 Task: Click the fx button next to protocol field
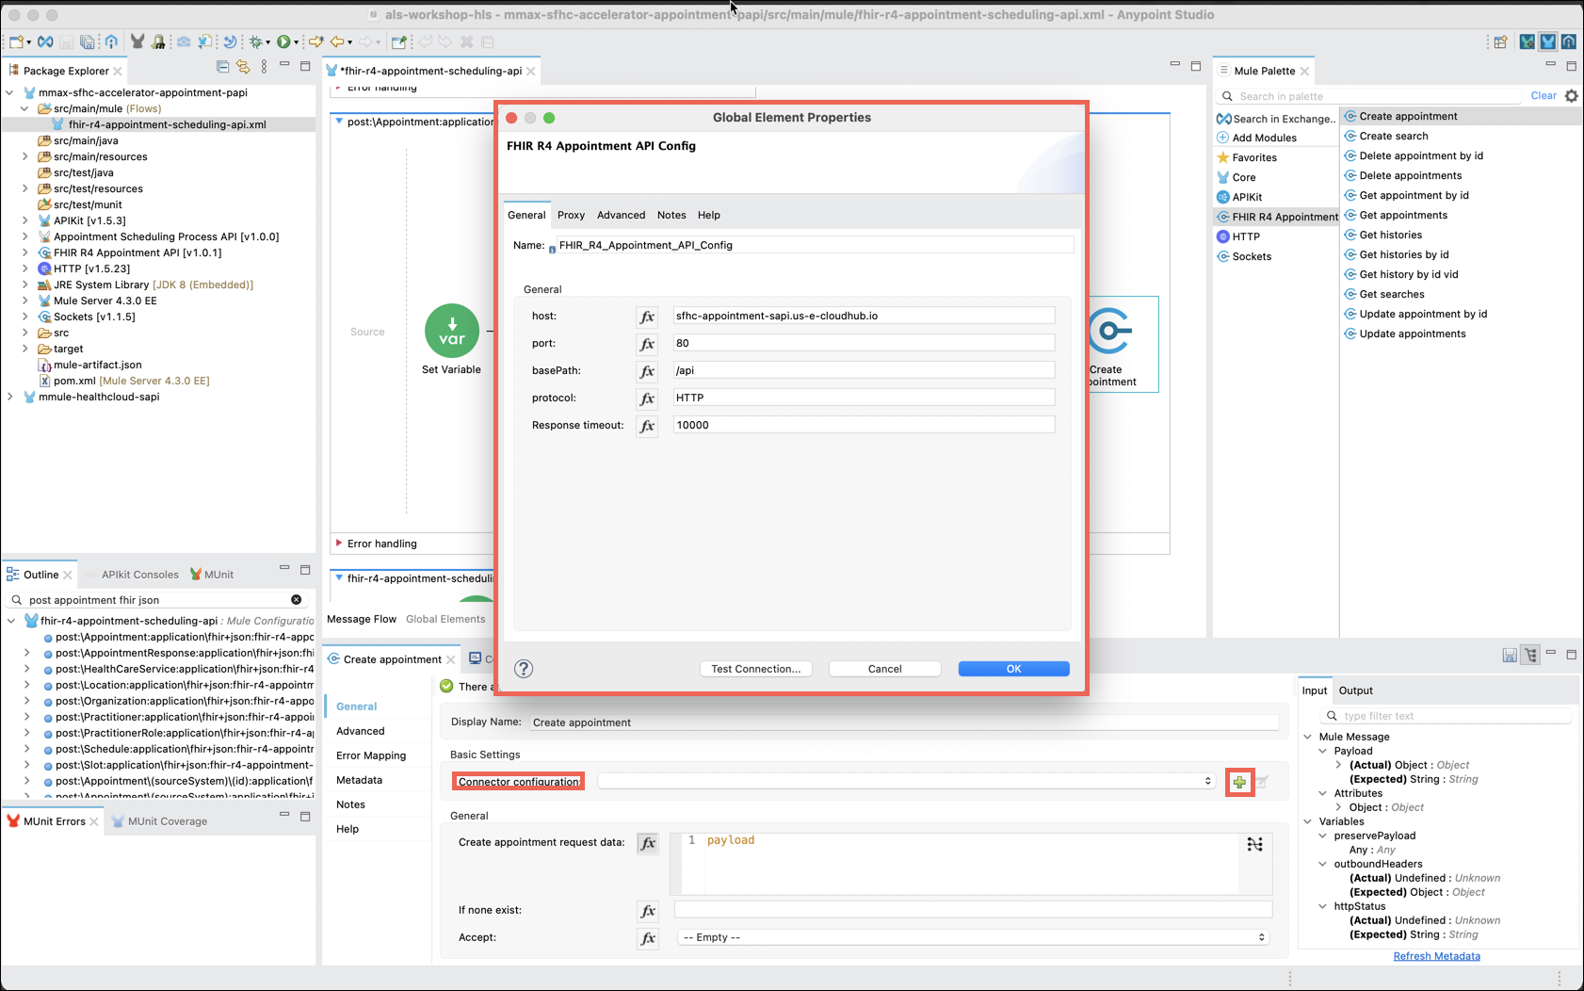coord(647,398)
